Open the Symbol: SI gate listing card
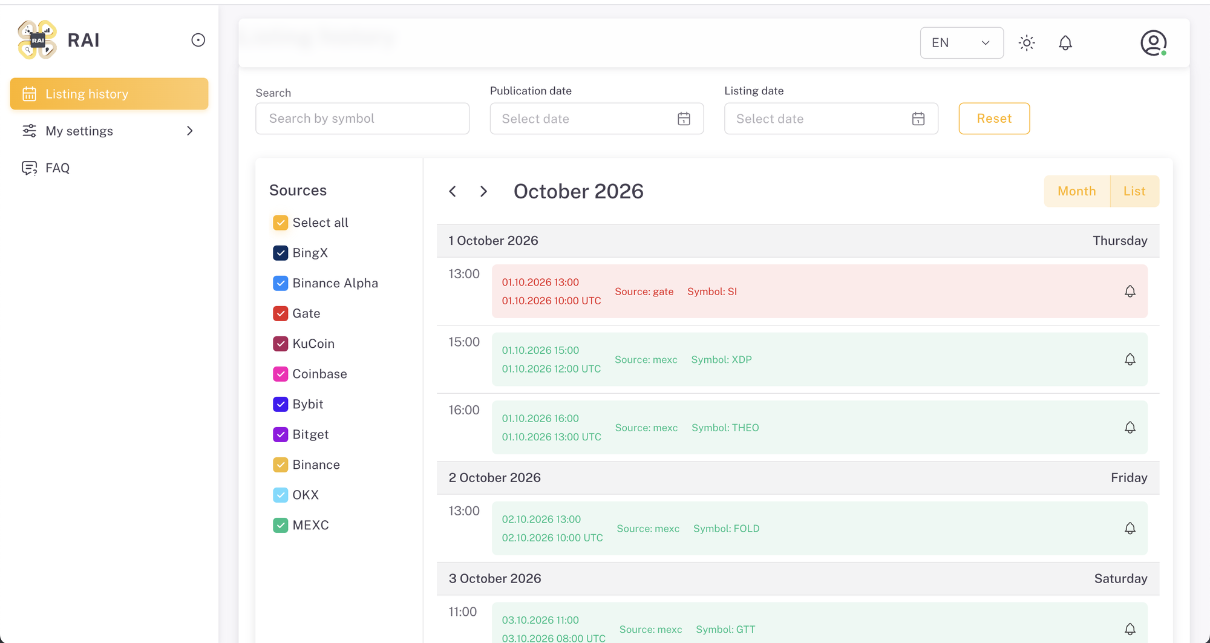 click(819, 292)
